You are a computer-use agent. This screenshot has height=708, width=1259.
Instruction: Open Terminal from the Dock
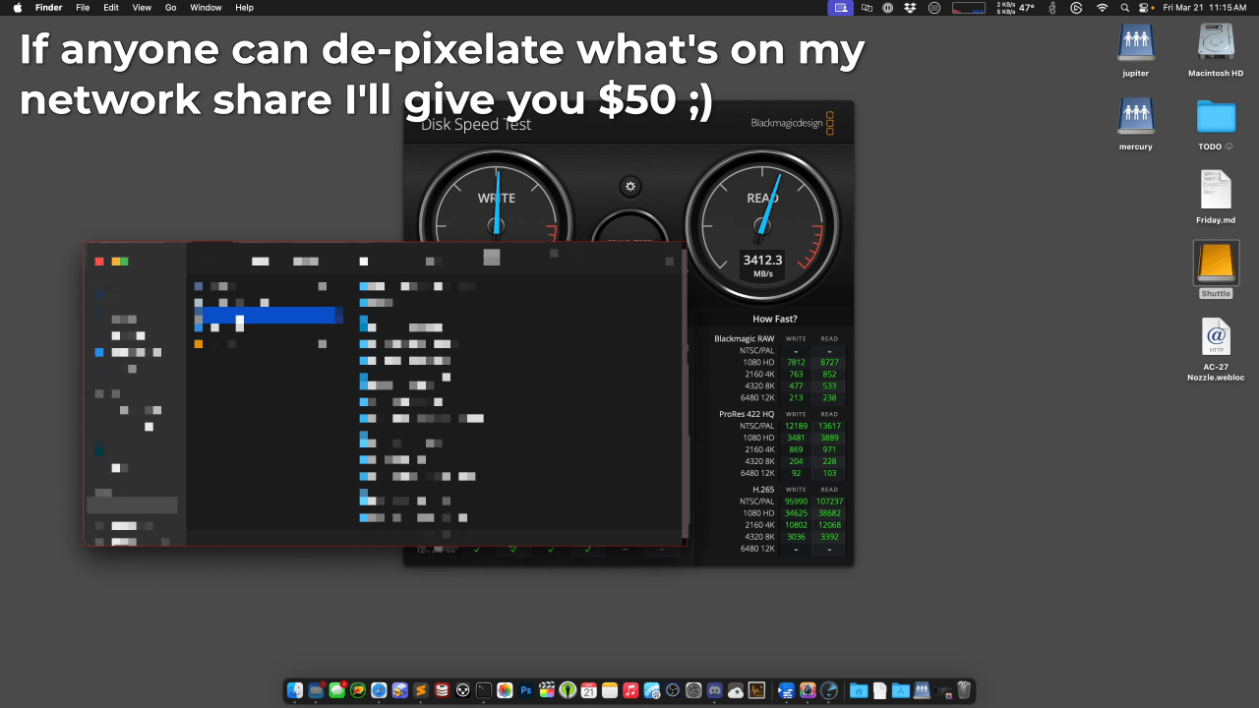coord(484,690)
